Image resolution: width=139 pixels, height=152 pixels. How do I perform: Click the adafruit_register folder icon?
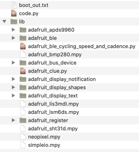(x=23, y=120)
